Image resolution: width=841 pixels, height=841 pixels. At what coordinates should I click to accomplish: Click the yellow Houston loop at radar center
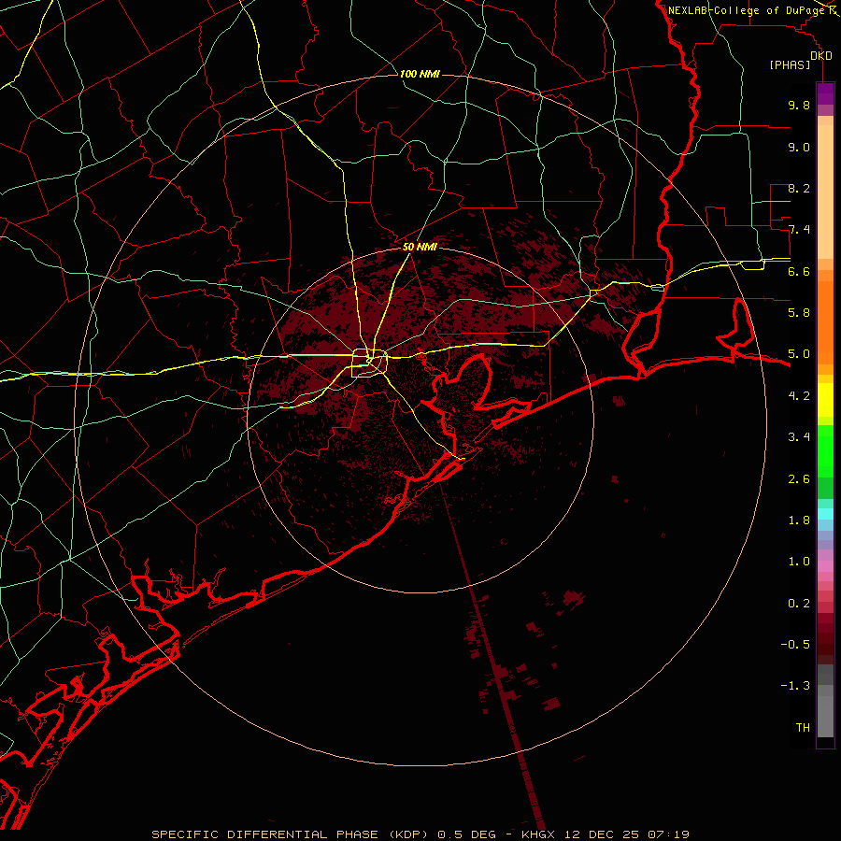pyautogui.click(x=369, y=363)
